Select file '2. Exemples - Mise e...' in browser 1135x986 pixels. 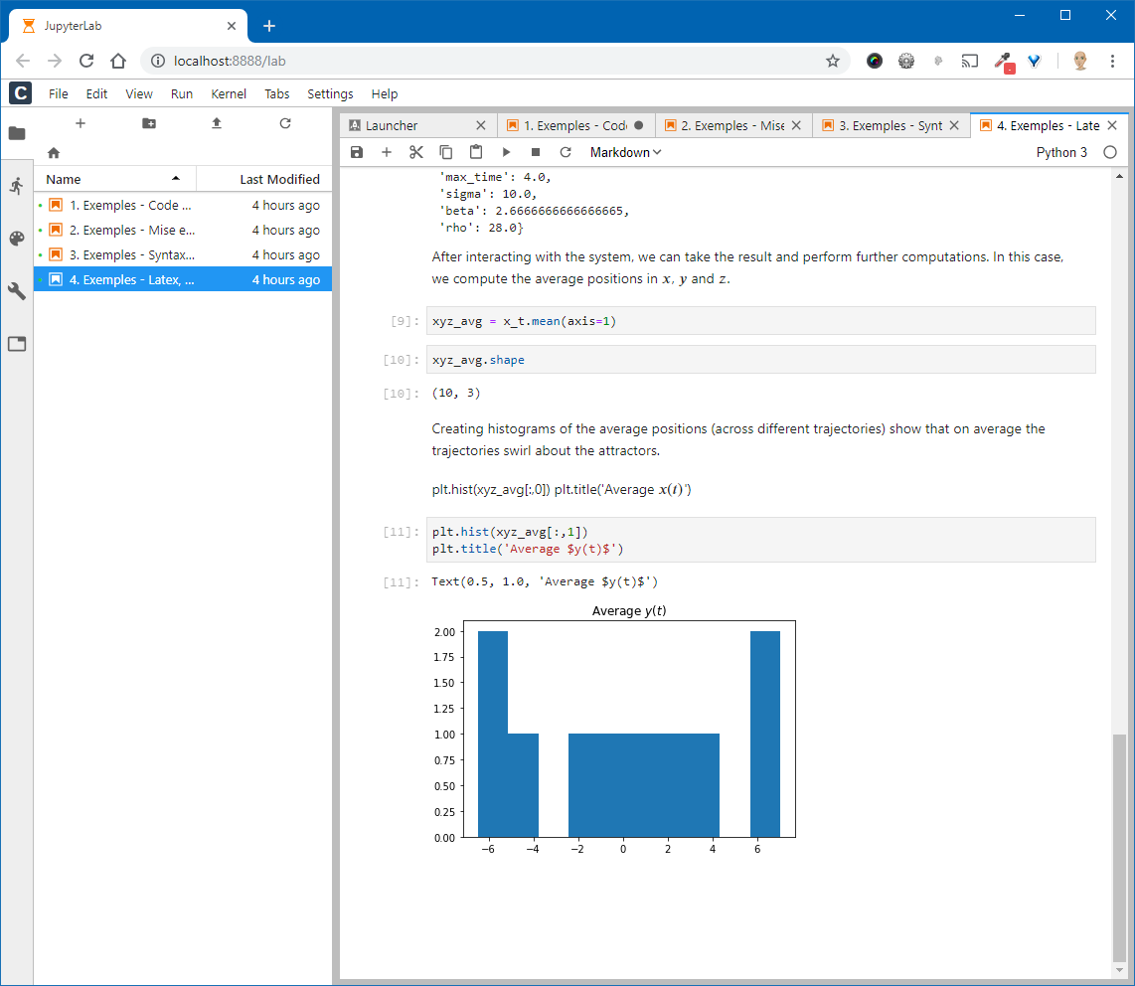click(183, 231)
